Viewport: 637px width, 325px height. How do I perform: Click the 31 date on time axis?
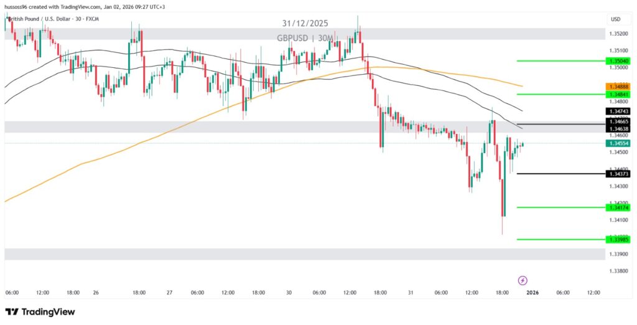411,292
